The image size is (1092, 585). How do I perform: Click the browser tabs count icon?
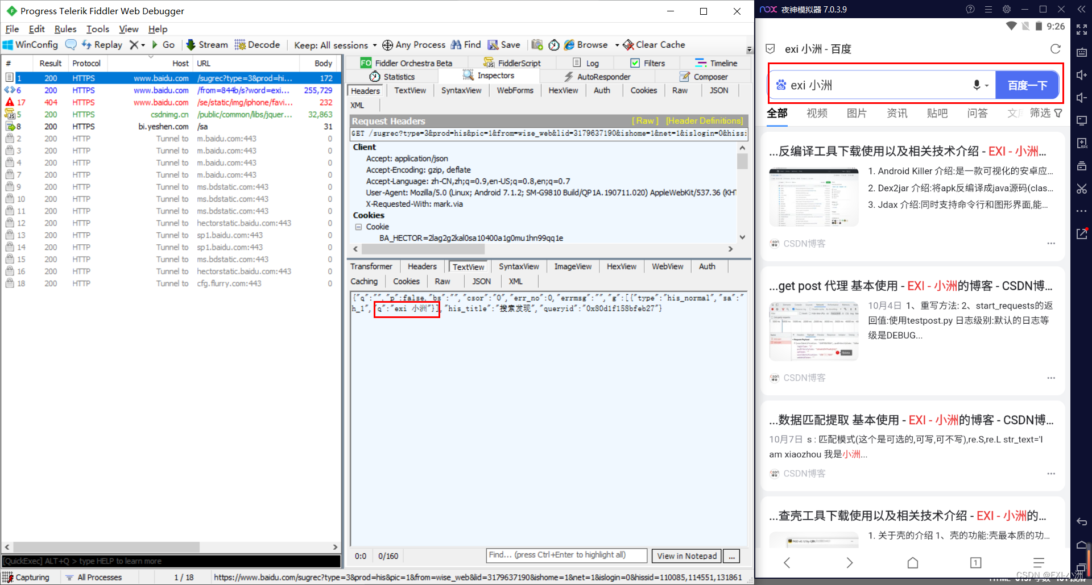click(x=975, y=562)
